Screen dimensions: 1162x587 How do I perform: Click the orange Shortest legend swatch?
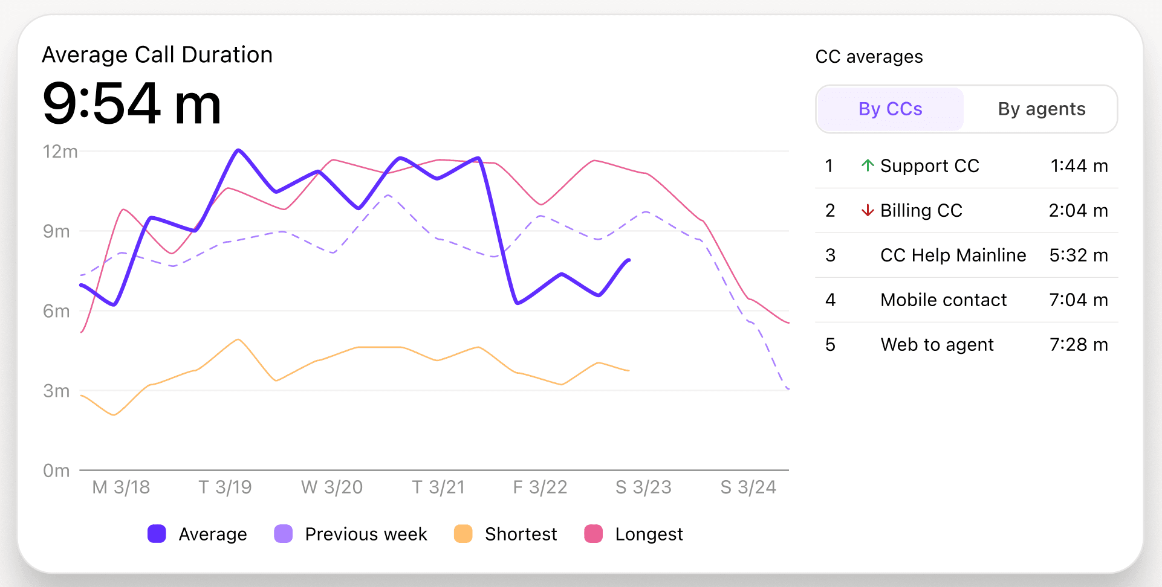click(463, 534)
